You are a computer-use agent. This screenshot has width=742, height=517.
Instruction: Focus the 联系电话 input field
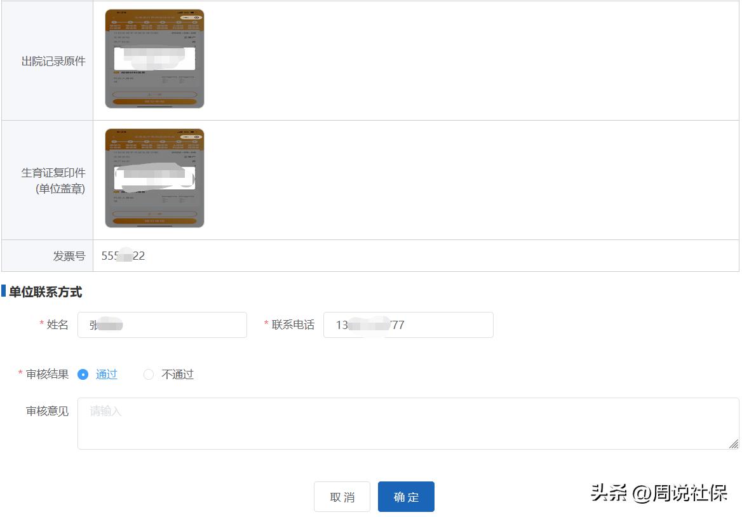click(408, 325)
